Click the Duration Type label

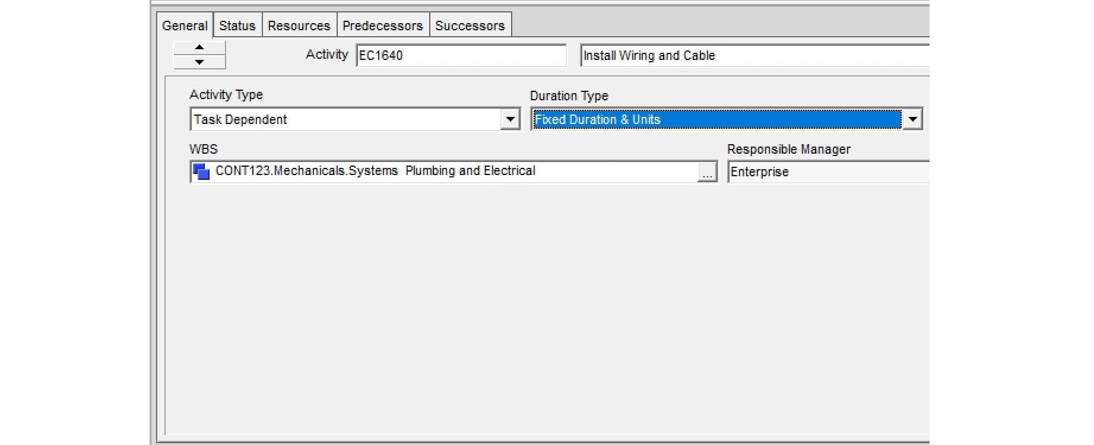point(569,96)
